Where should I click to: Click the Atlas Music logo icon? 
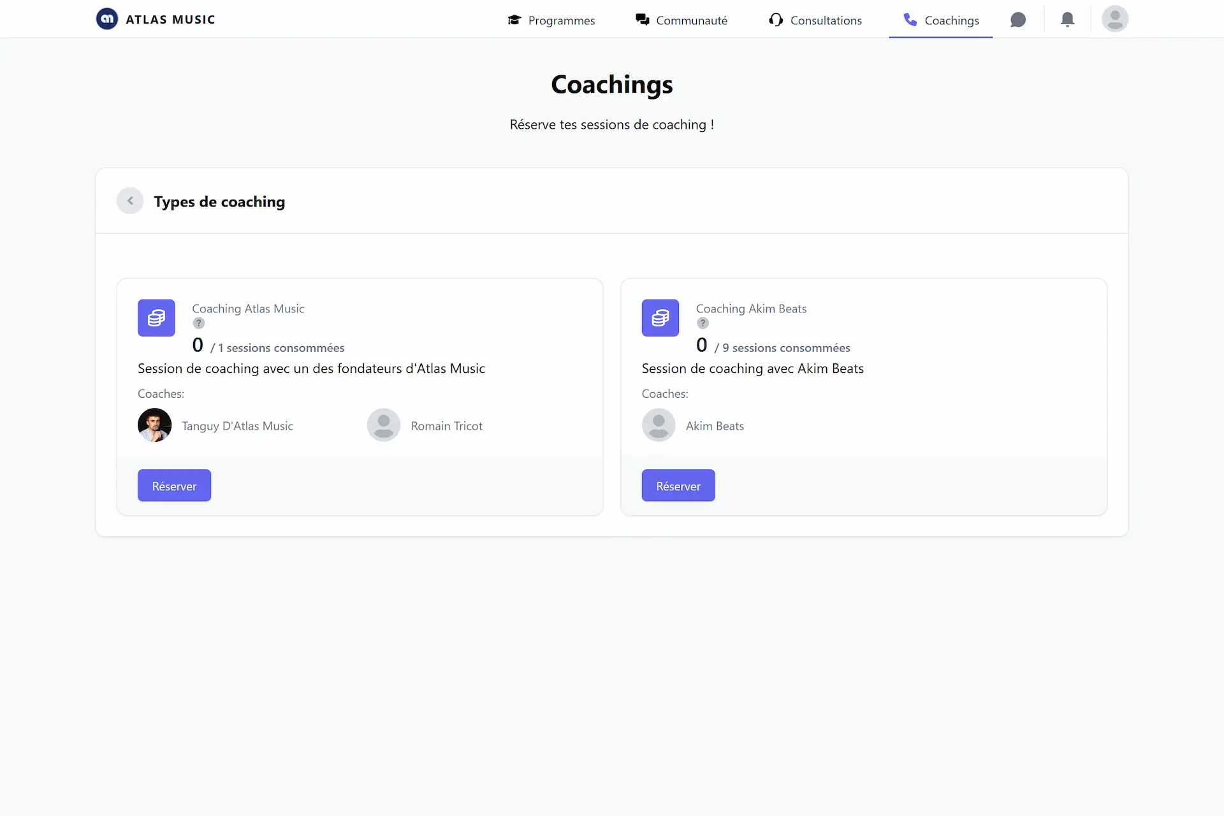[x=107, y=19]
